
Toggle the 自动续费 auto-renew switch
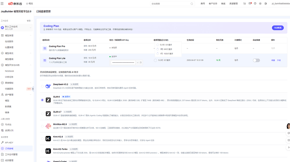(x=256, y=60)
